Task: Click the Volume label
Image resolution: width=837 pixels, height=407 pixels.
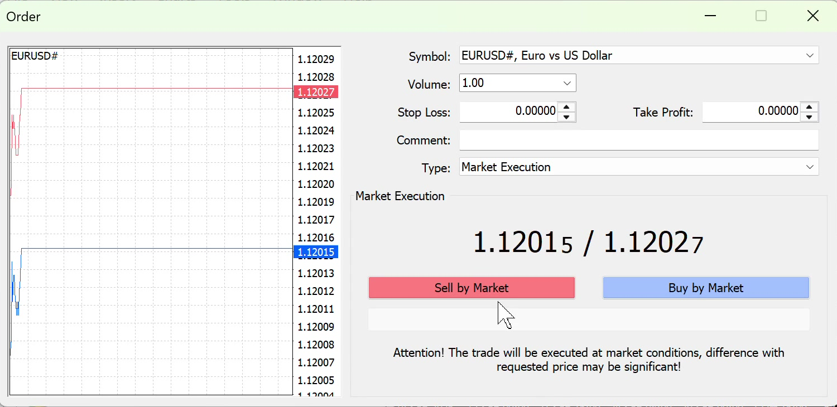Action: [x=429, y=84]
